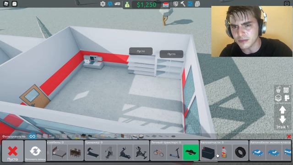Screen dimensions: 293x165
Task: Select the first blue economy car
Action: click(258, 152)
